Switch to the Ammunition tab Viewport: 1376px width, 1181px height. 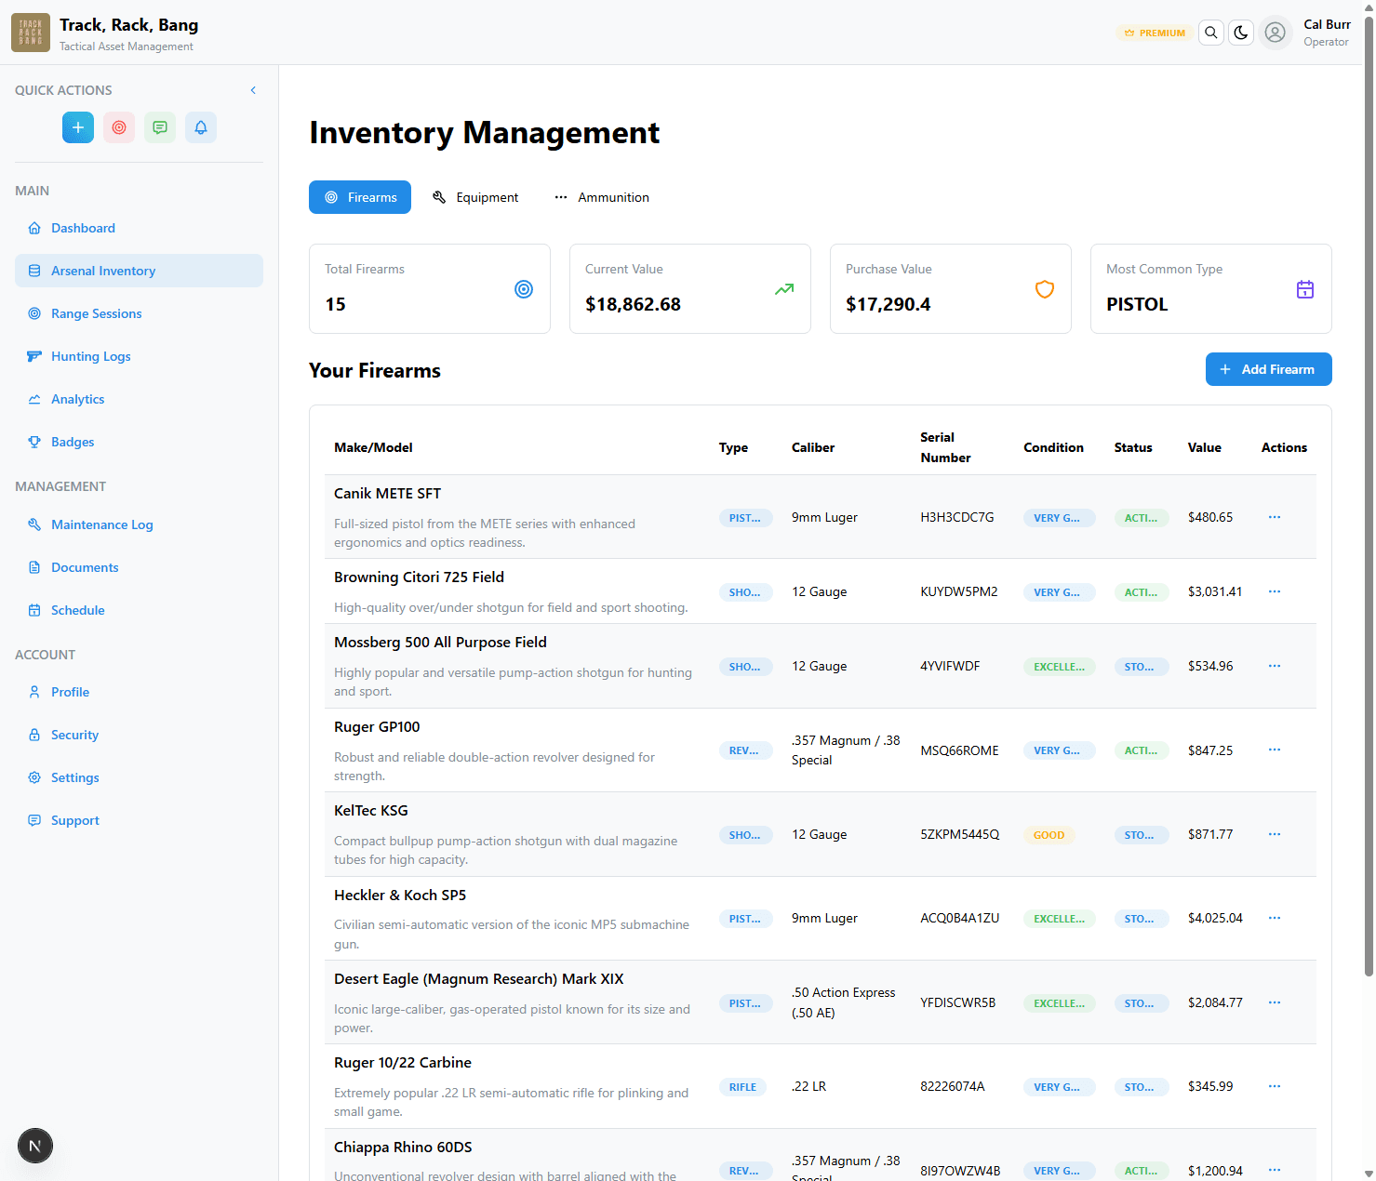coord(602,197)
